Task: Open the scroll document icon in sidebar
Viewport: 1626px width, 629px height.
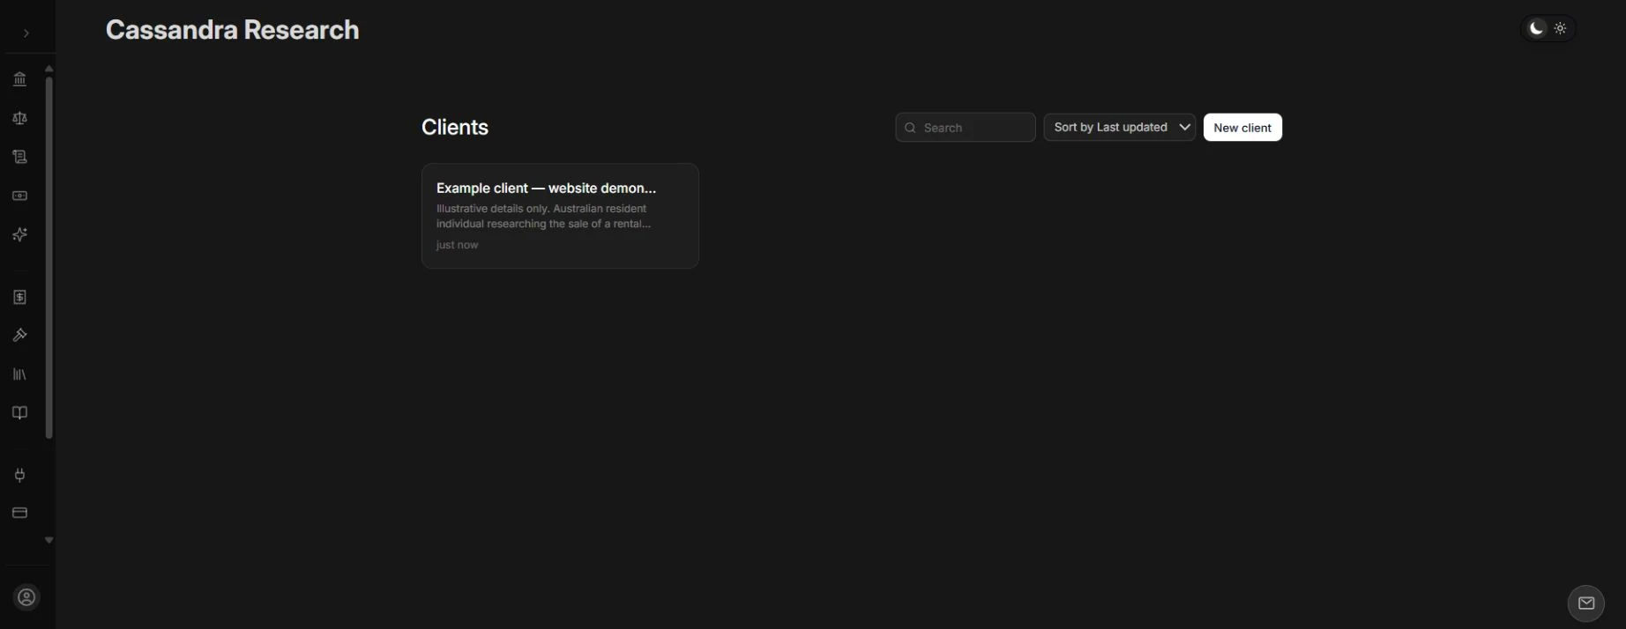Action: 19,157
